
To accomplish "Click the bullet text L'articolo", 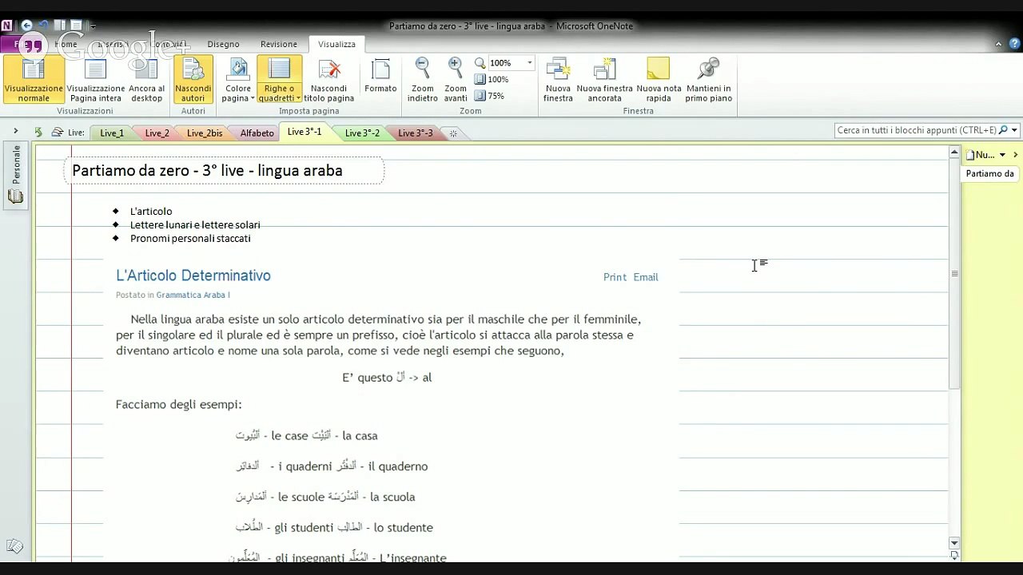I will tap(151, 212).
